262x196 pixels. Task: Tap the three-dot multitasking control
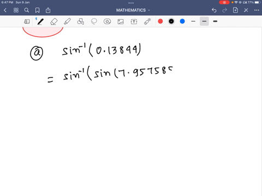coord(131,3)
